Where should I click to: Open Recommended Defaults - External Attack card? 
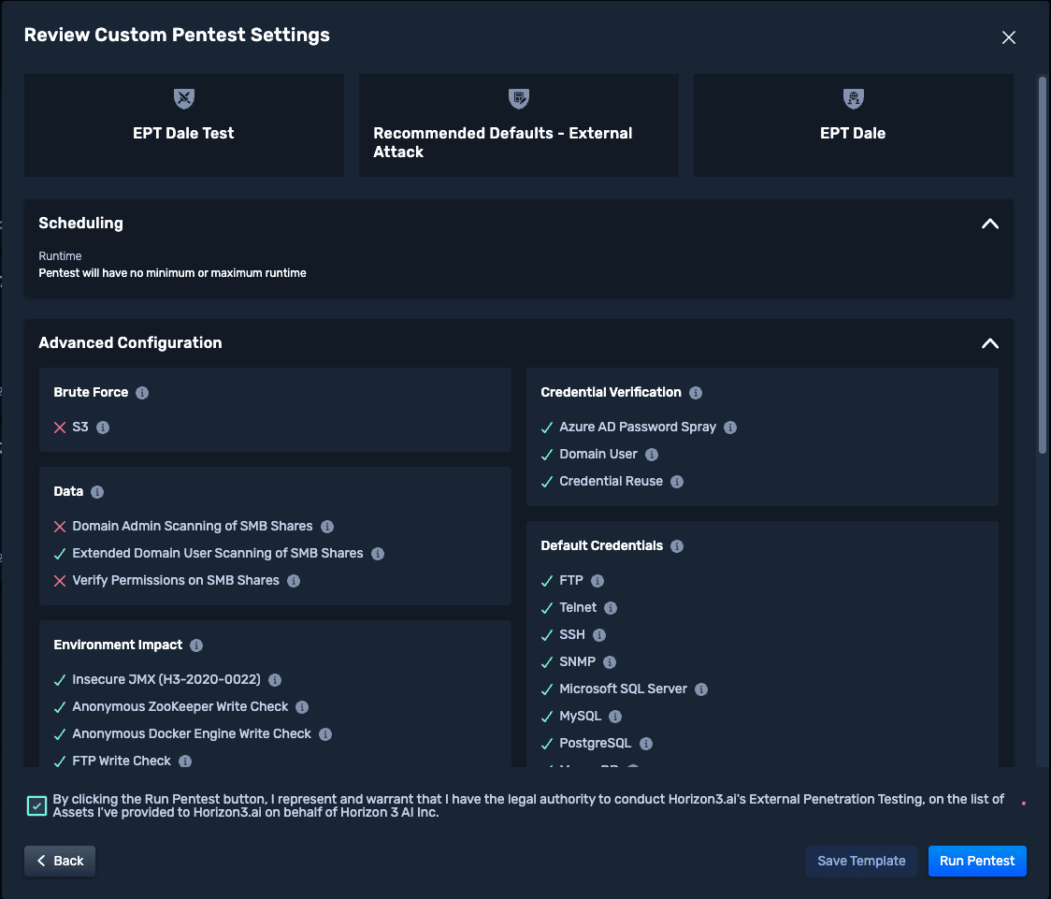point(518,125)
